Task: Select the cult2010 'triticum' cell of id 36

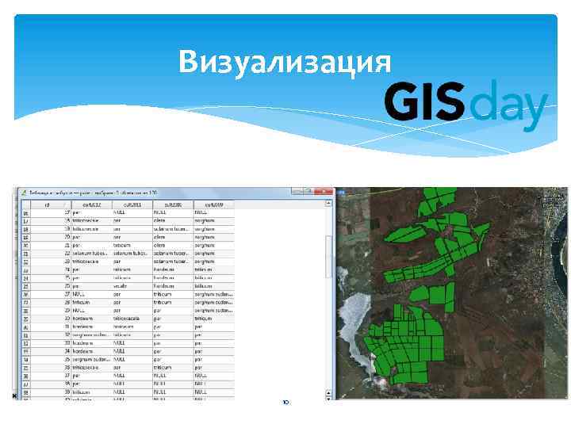Action: pos(174,368)
